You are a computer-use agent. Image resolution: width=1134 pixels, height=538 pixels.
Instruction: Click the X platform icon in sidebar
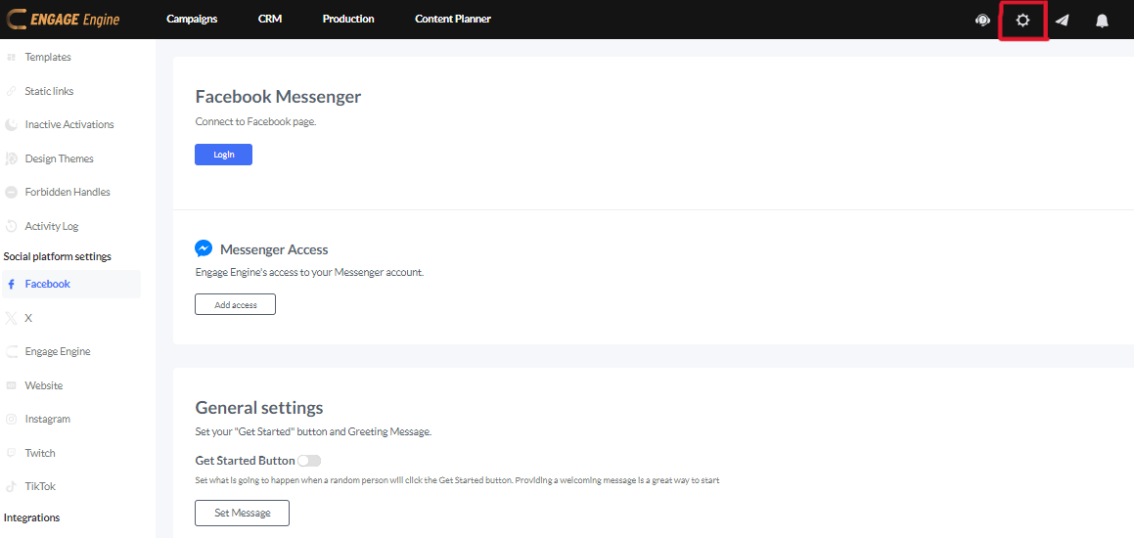(x=11, y=318)
